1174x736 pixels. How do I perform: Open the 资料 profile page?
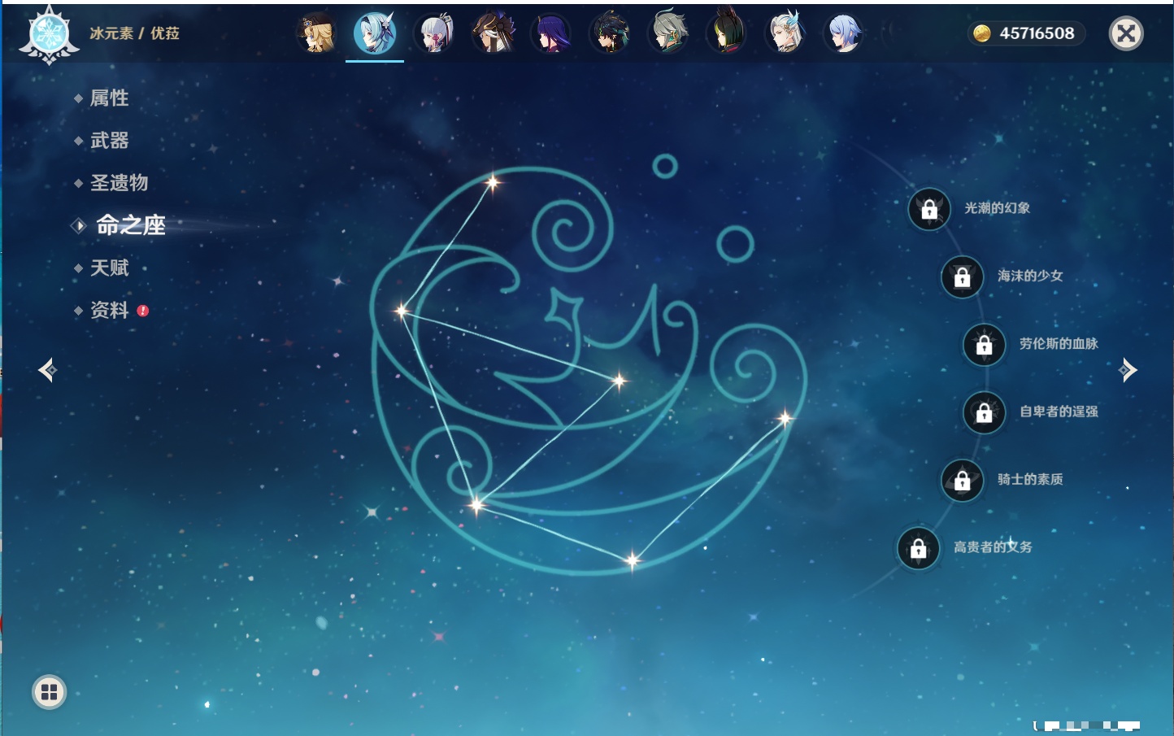click(x=110, y=310)
